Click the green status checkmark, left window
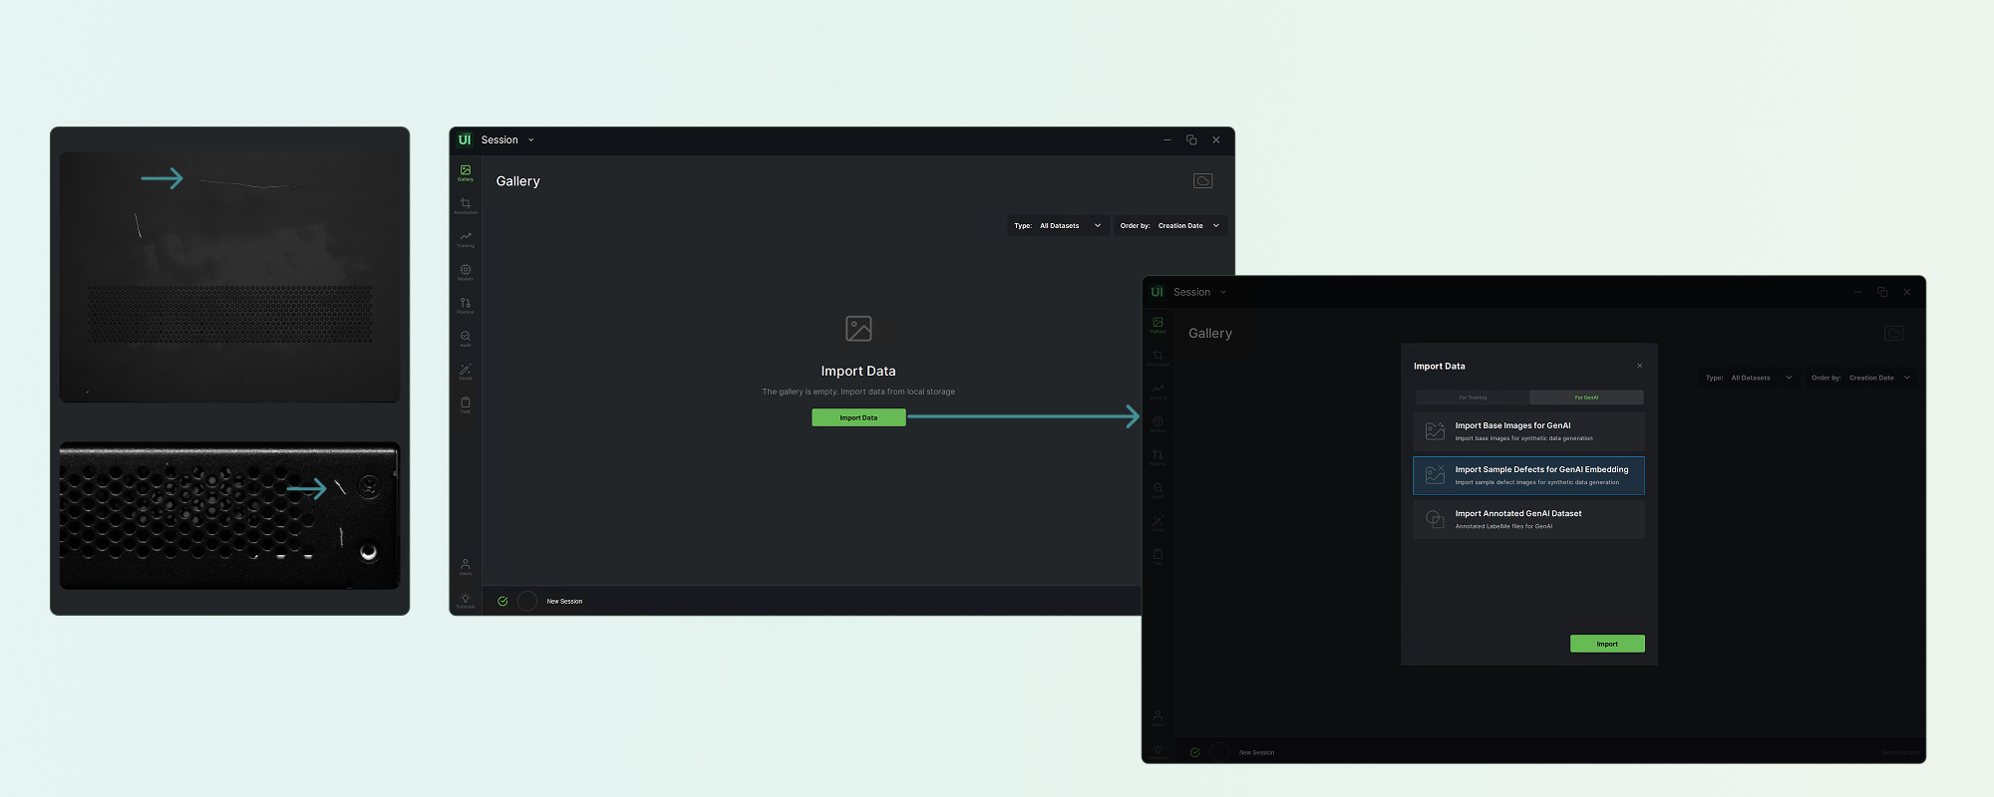This screenshot has width=1994, height=797. point(502,601)
